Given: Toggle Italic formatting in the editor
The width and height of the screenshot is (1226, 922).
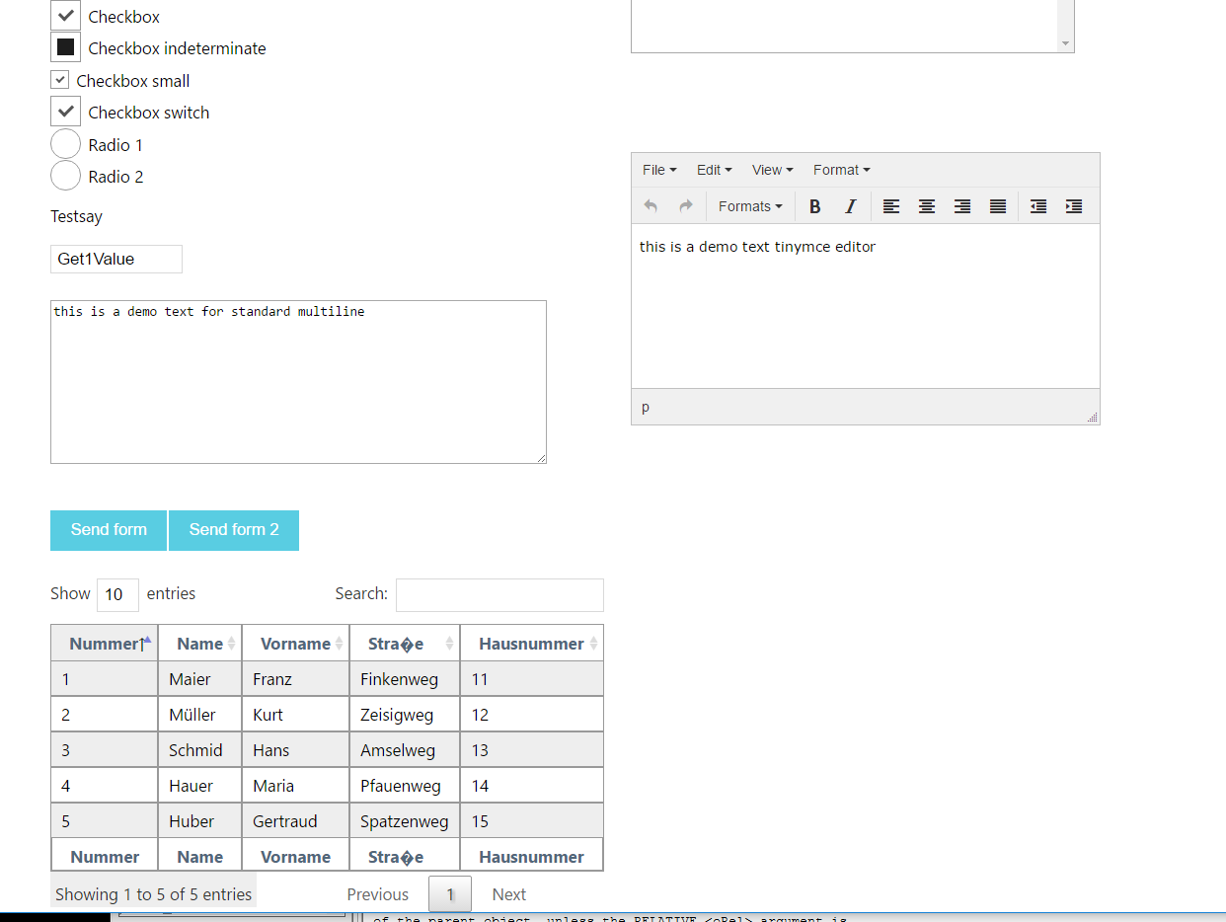Looking at the screenshot, I should click(851, 206).
